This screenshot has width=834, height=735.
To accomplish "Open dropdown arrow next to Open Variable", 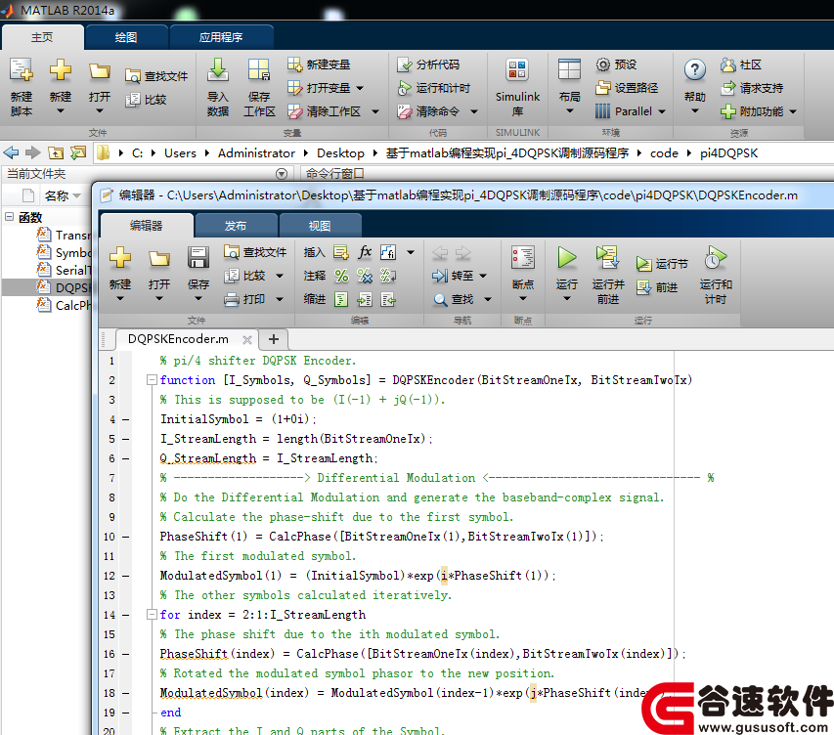I will (x=360, y=88).
